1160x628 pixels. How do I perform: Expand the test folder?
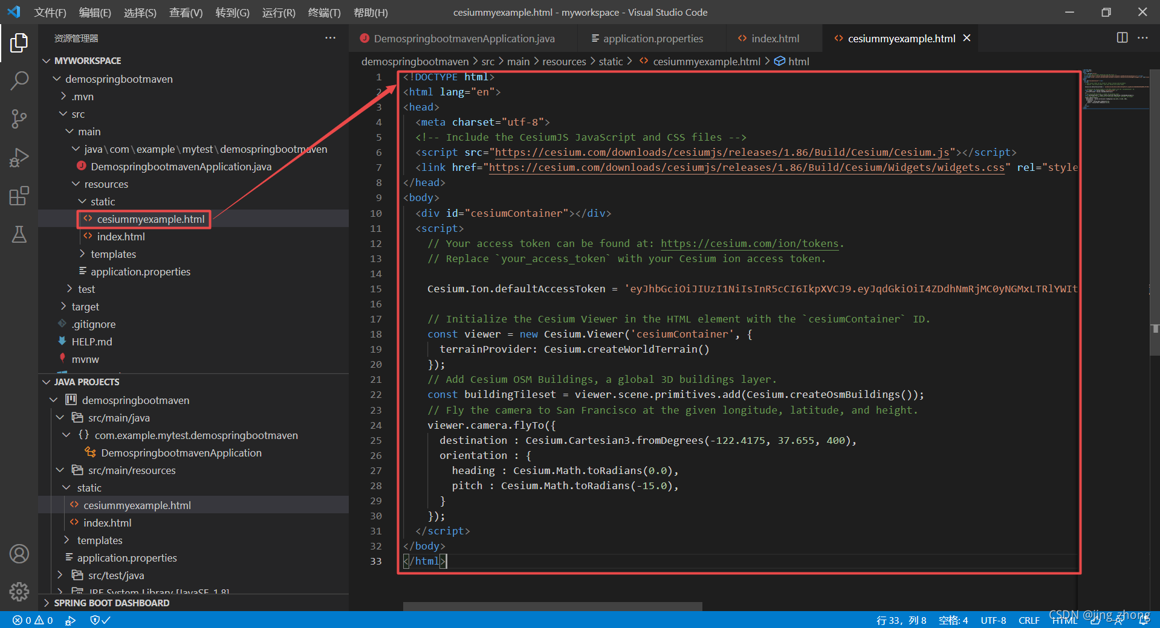point(86,289)
